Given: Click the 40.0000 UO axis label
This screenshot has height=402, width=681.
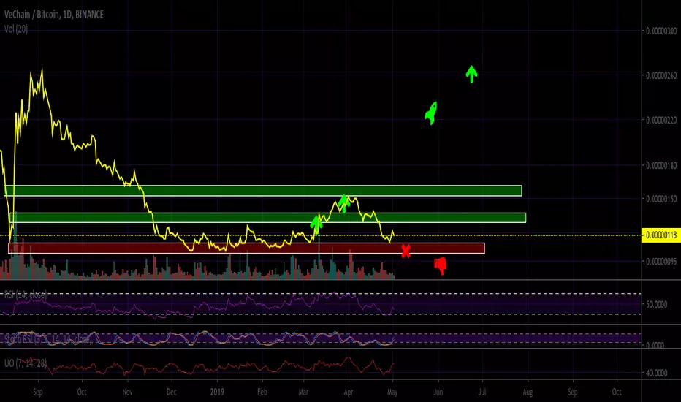Looking at the screenshot, I should [x=656, y=373].
